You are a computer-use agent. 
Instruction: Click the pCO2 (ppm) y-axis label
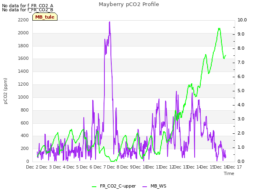coord(6,91)
